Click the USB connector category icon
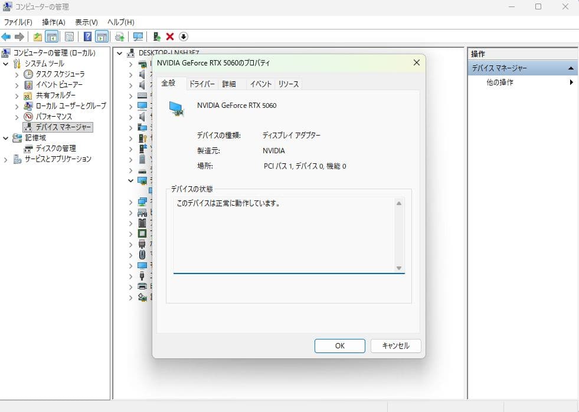 [142, 276]
